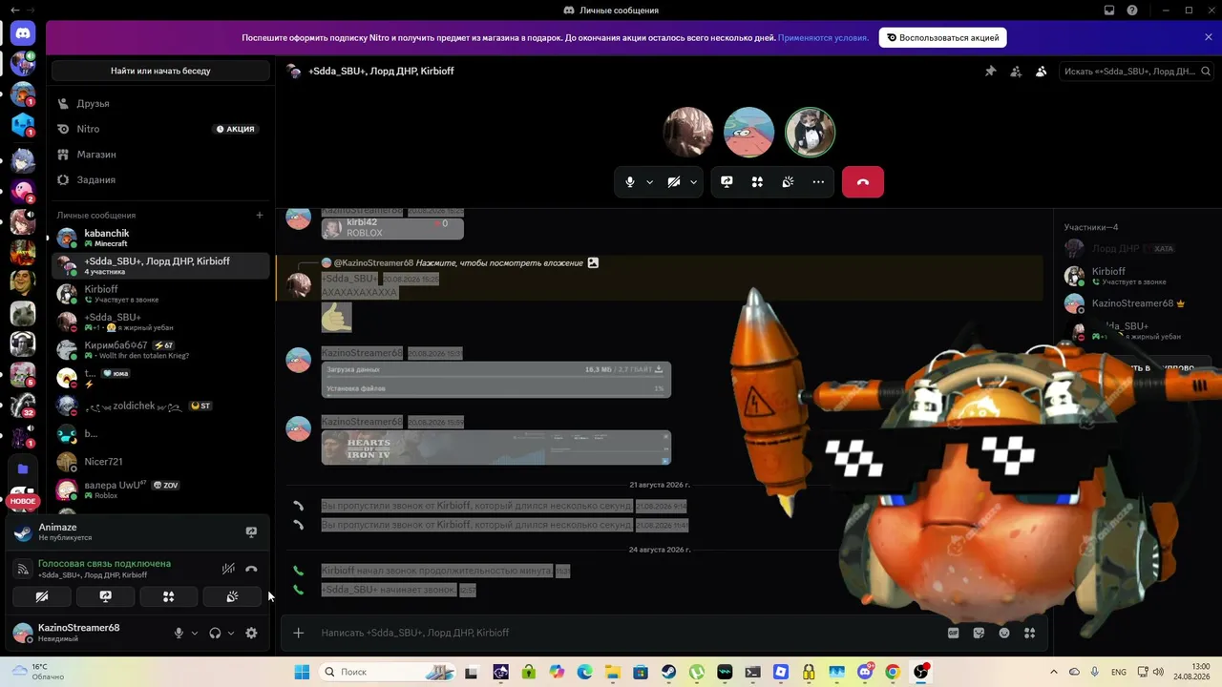This screenshot has width=1222, height=687.
Task: Open Discord direct messages home icon
Action: point(23,34)
